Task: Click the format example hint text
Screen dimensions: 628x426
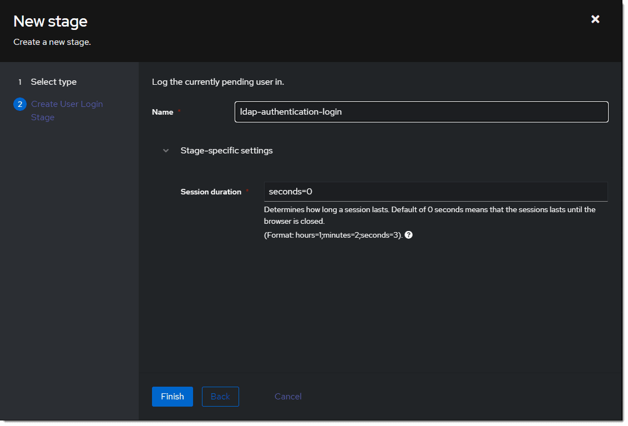Action: [332, 235]
